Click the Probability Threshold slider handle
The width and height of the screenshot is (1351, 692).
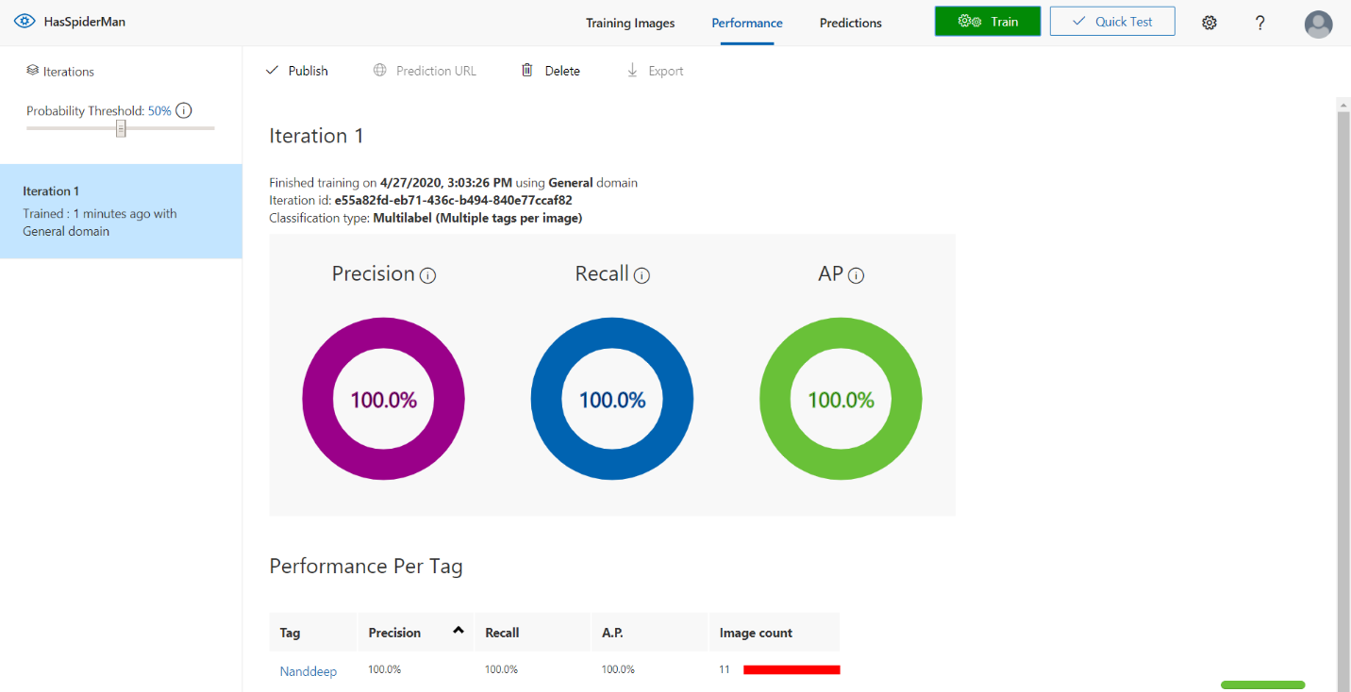click(121, 128)
